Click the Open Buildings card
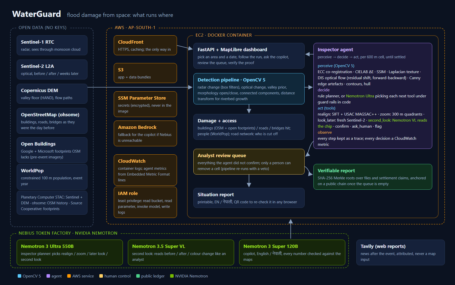455x285 pixels. [x=52, y=150]
